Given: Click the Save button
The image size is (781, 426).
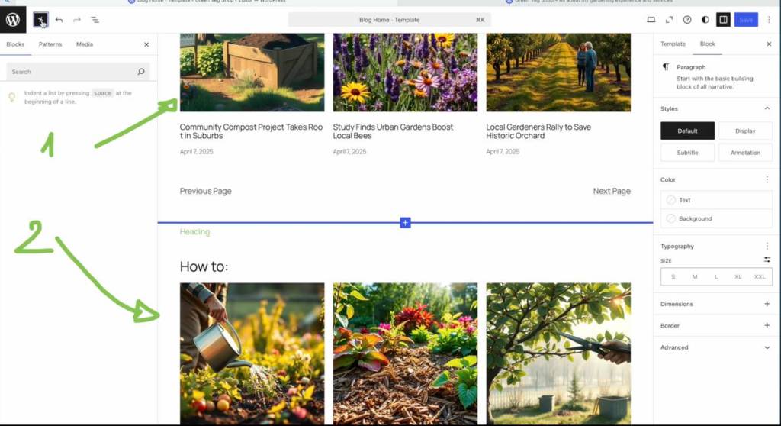Looking at the screenshot, I should pos(745,19).
